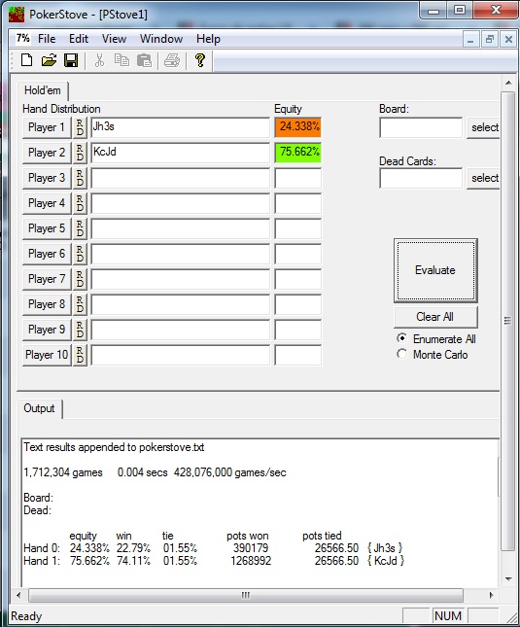Click the RD button for Player 6
The width and height of the screenshot is (520, 627).
(x=80, y=254)
